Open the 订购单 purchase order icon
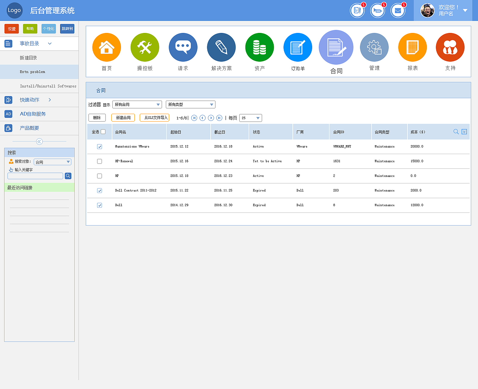This screenshot has height=389, width=478. click(x=298, y=48)
